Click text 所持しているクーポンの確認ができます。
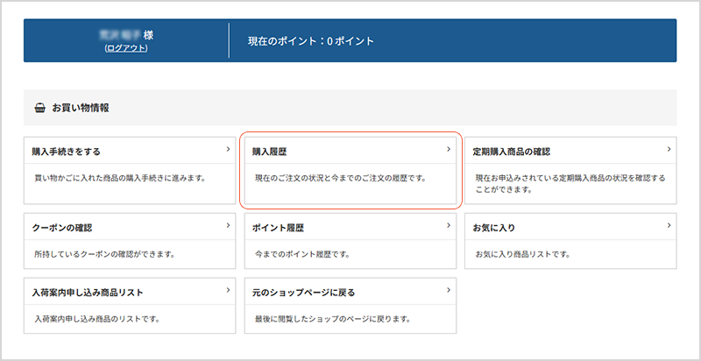 (x=104, y=255)
